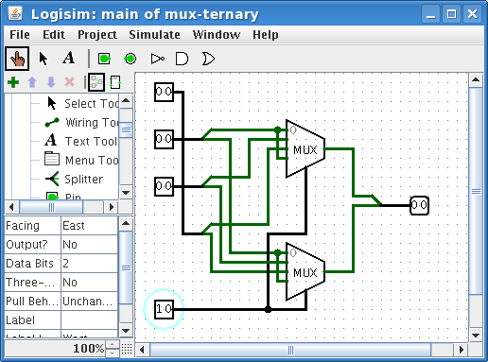Pick the AND gate tool in toolbar

[182, 59]
